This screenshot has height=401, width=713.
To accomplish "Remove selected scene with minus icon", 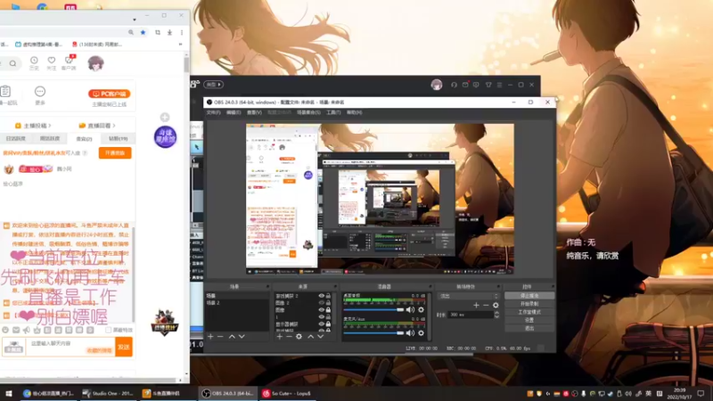I will tap(220, 337).
